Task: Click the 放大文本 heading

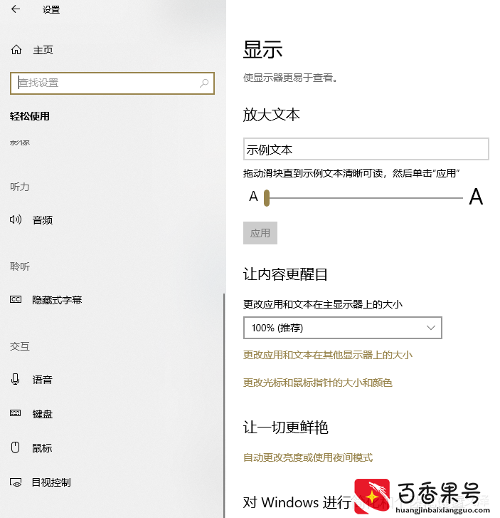Action: click(x=272, y=115)
